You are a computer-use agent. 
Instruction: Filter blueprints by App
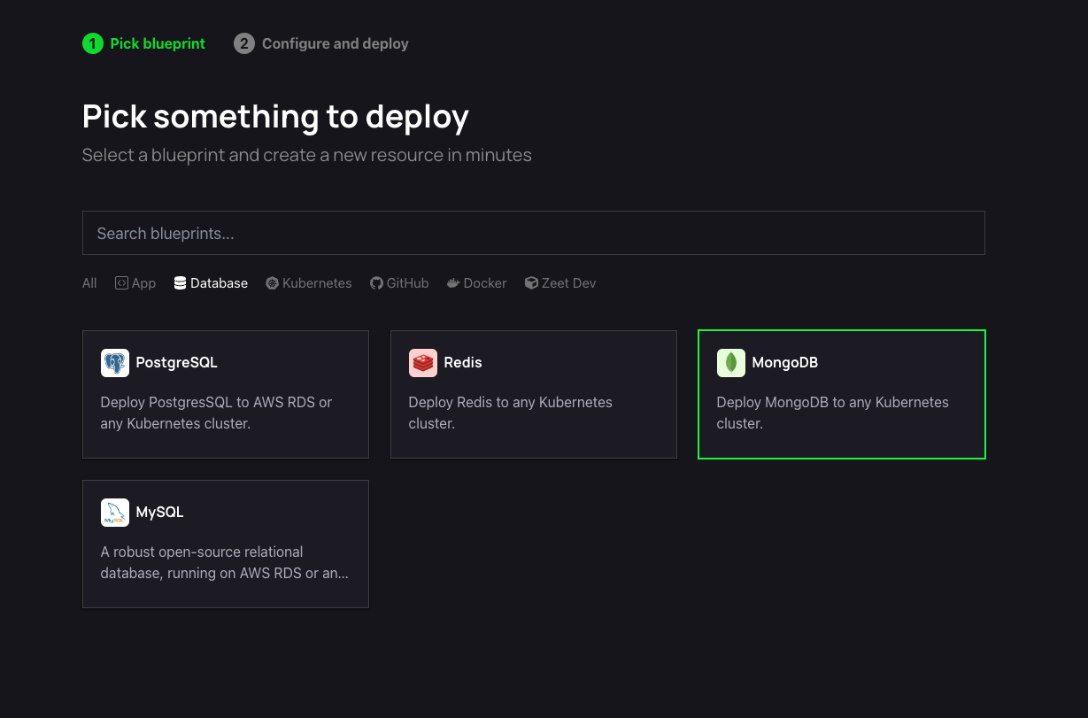(135, 283)
